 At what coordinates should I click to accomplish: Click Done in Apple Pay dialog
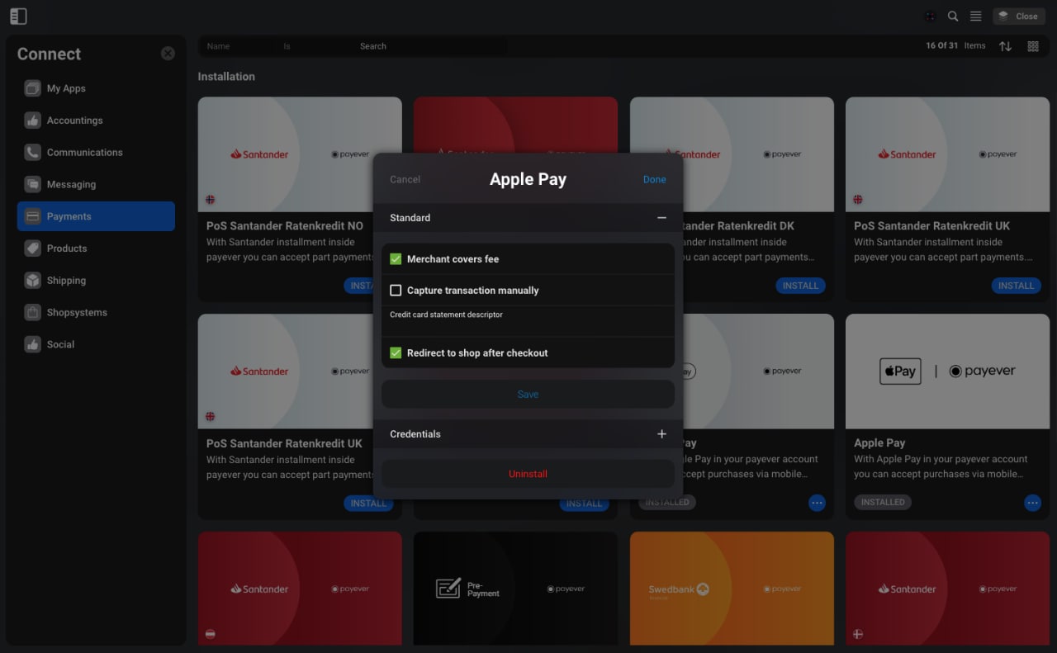[654, 180]
